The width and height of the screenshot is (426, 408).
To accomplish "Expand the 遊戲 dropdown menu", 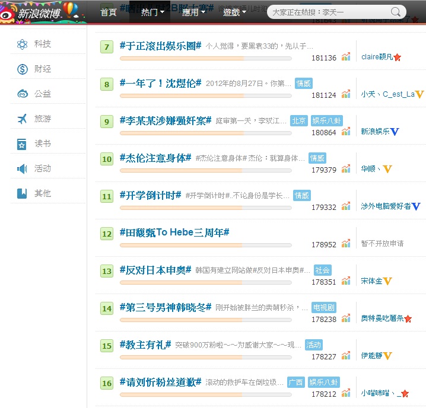I will (234, 12).
